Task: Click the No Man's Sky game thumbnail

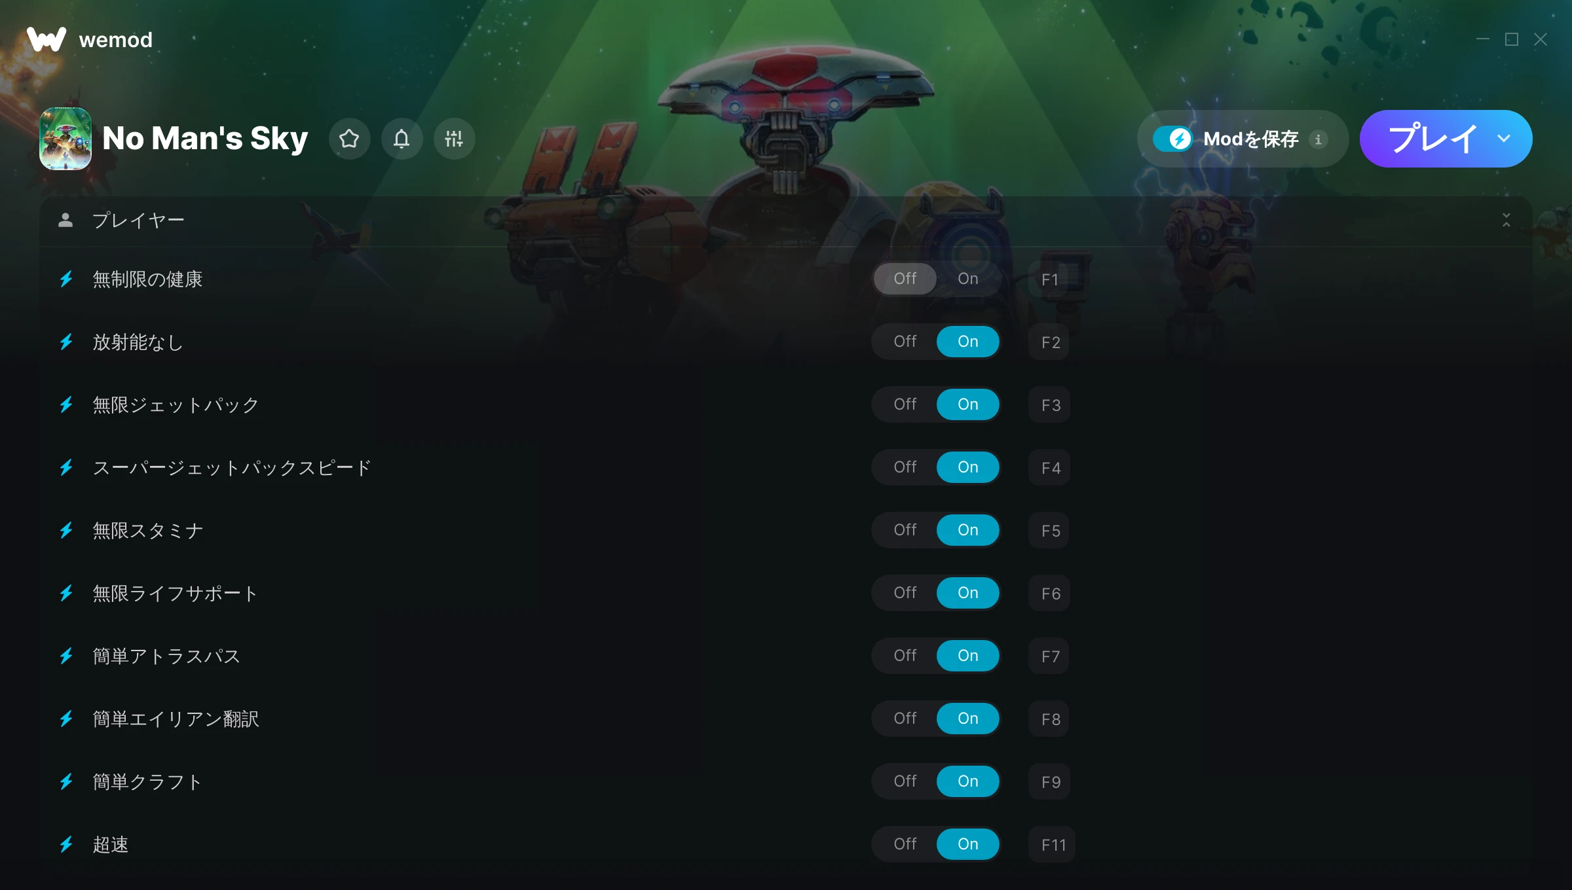Action: pyautogui.click(x=65, y=139)
